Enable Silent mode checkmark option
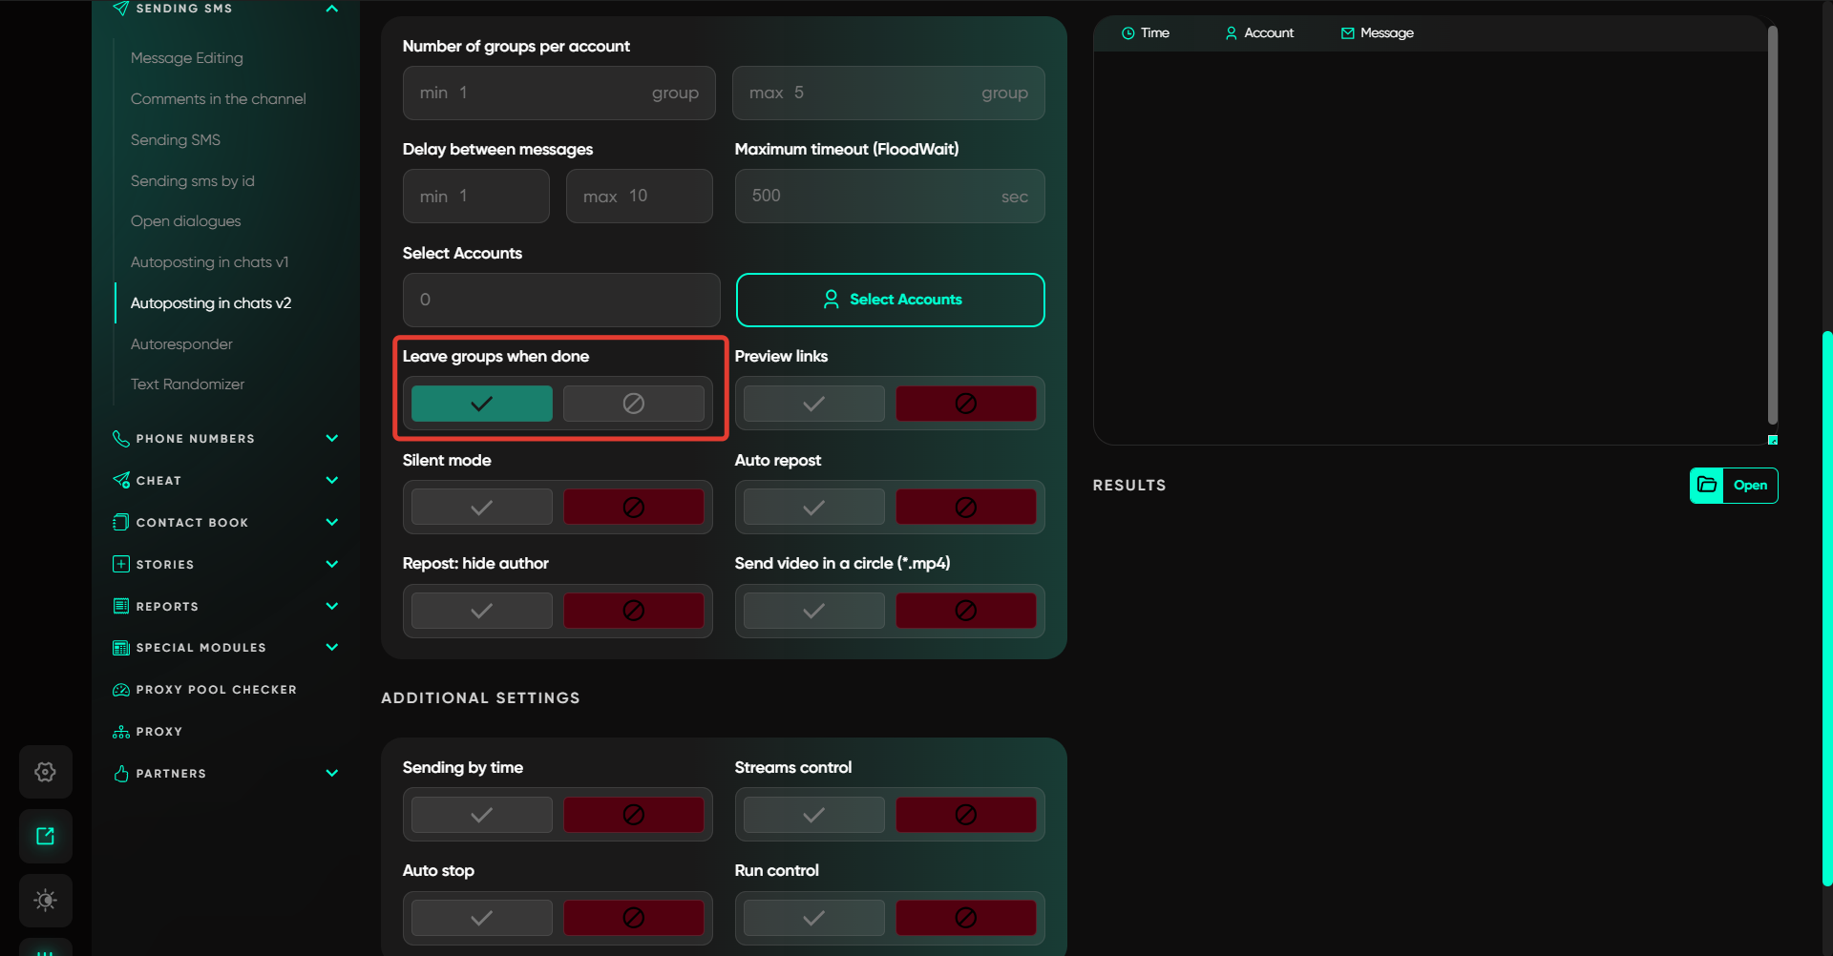 (x=481, y=507)
